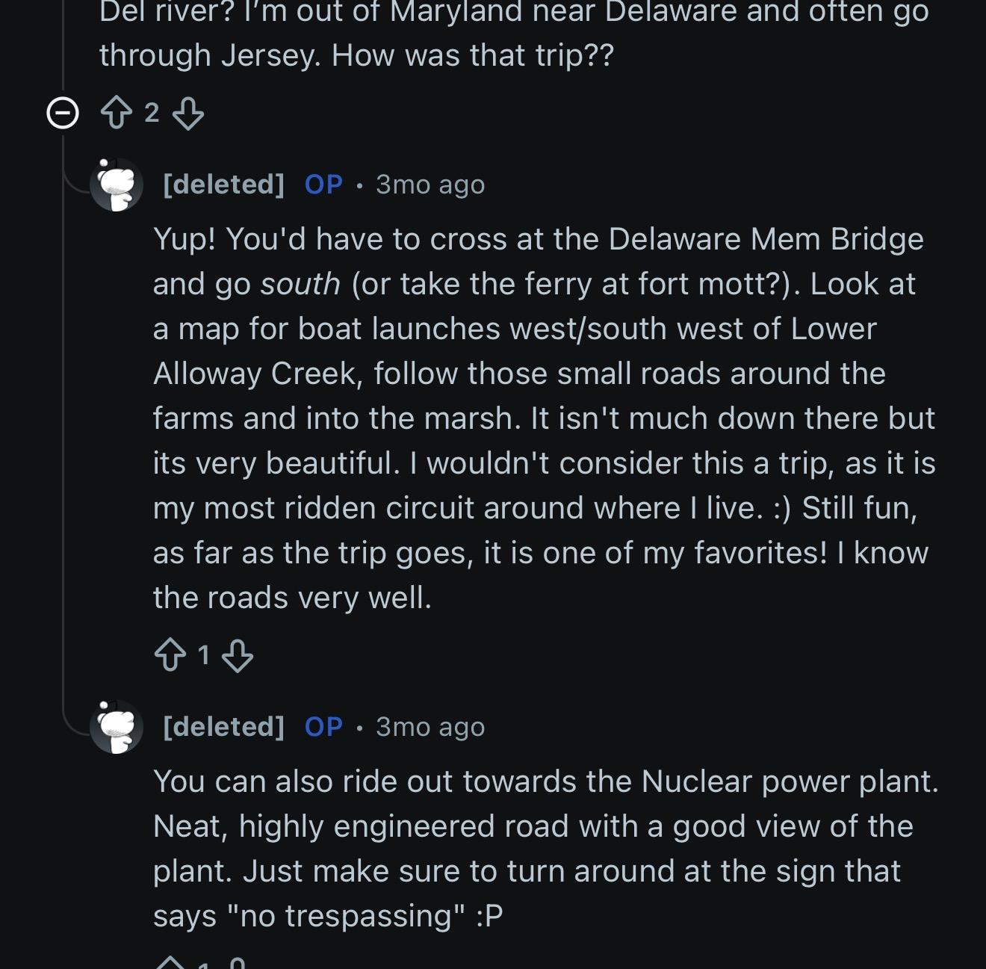Downvote the Delaware Mem Bridge reply
Image resolution: width=986 pixels, height=969 pixels.
238,656
